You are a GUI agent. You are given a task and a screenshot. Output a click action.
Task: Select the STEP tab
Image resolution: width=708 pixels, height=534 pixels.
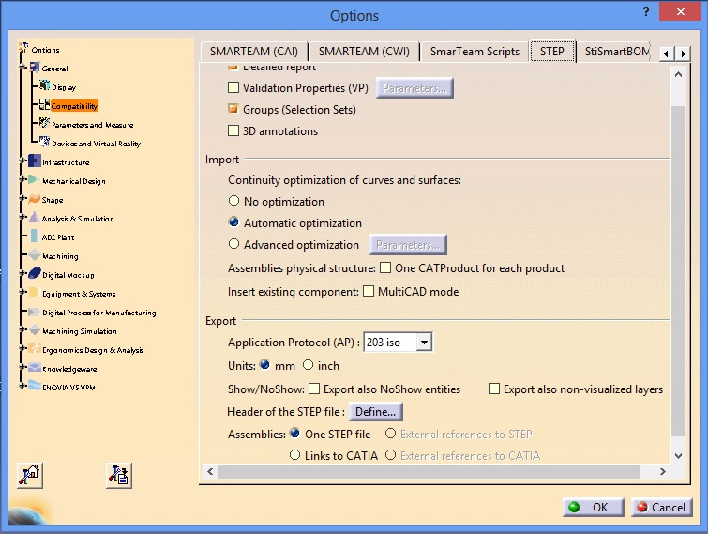552,51
